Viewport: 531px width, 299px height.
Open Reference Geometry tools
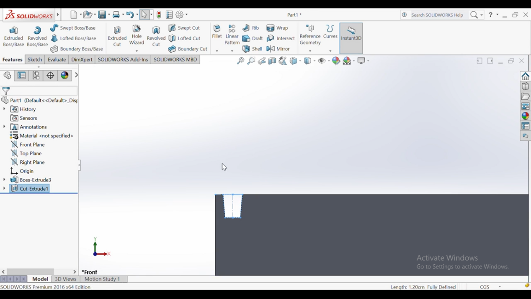pos(310,35)
